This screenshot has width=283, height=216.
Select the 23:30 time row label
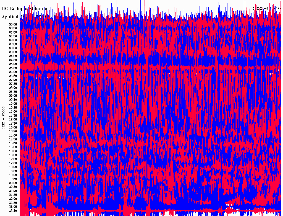[13, 210]
